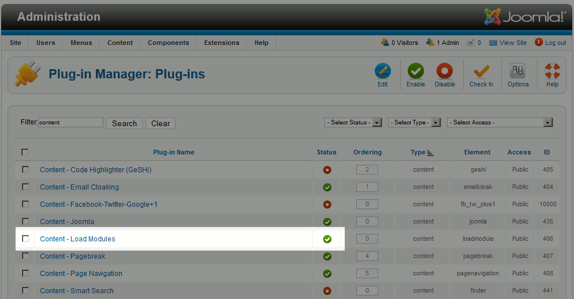This screenshot has width=574, height=299.
Task: Check the Page Navigation row checkbox
Action: click(x=25, y=273)
